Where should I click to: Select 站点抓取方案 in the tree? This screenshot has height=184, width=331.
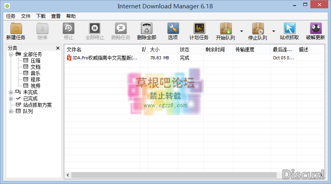(37, 105)
